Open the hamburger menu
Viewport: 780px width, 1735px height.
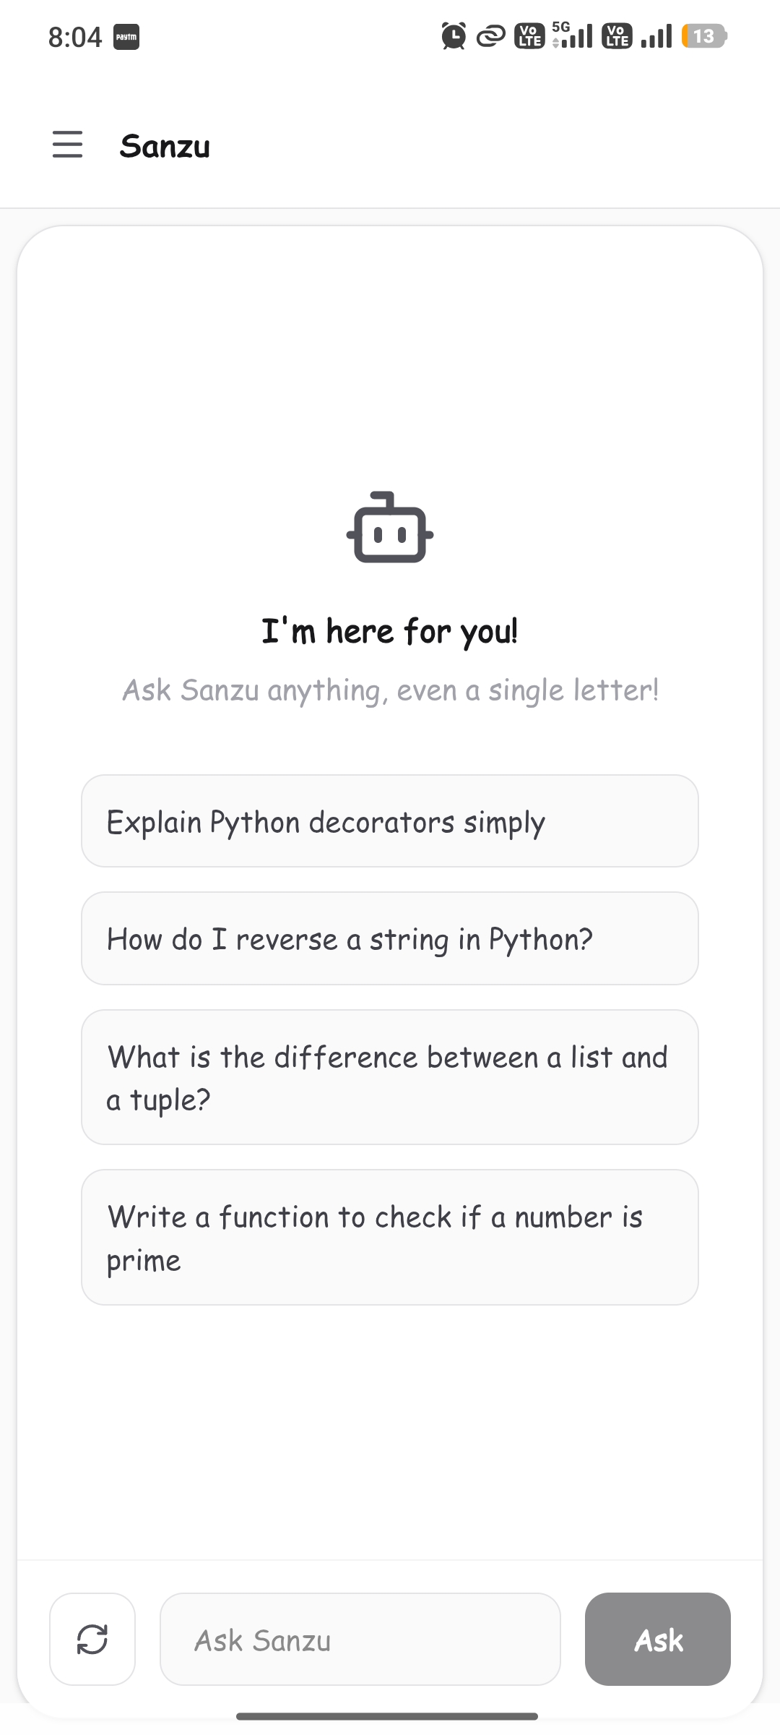pos(67,145)
